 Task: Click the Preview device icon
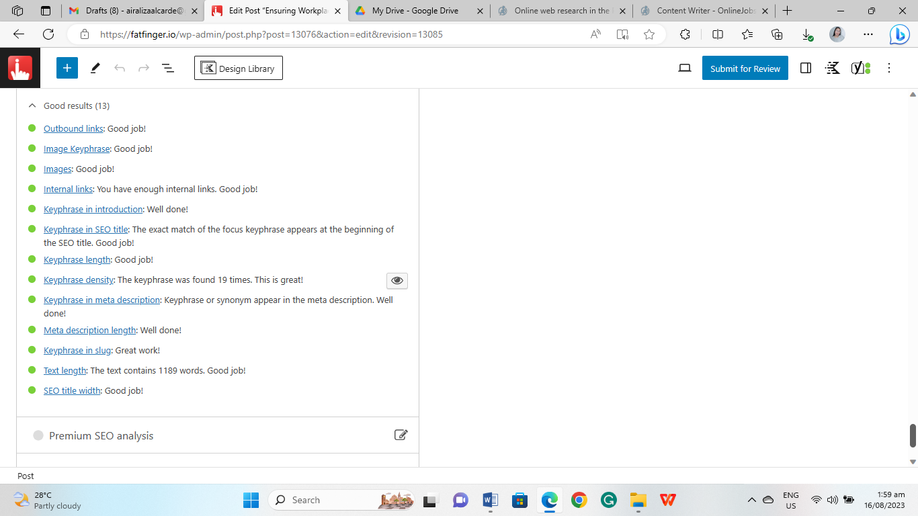click(685, 68)
